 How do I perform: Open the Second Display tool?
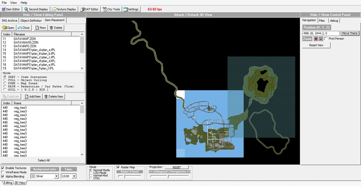36,9
